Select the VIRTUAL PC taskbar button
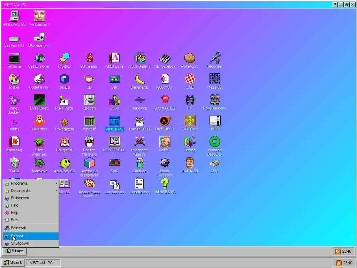The image size is (357, 268). 43,262
